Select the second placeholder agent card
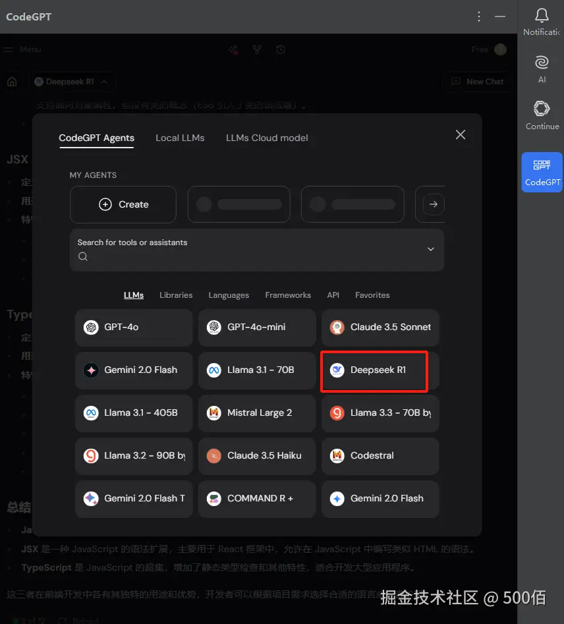This screenshot has height=624, width=564. (352, 204)
